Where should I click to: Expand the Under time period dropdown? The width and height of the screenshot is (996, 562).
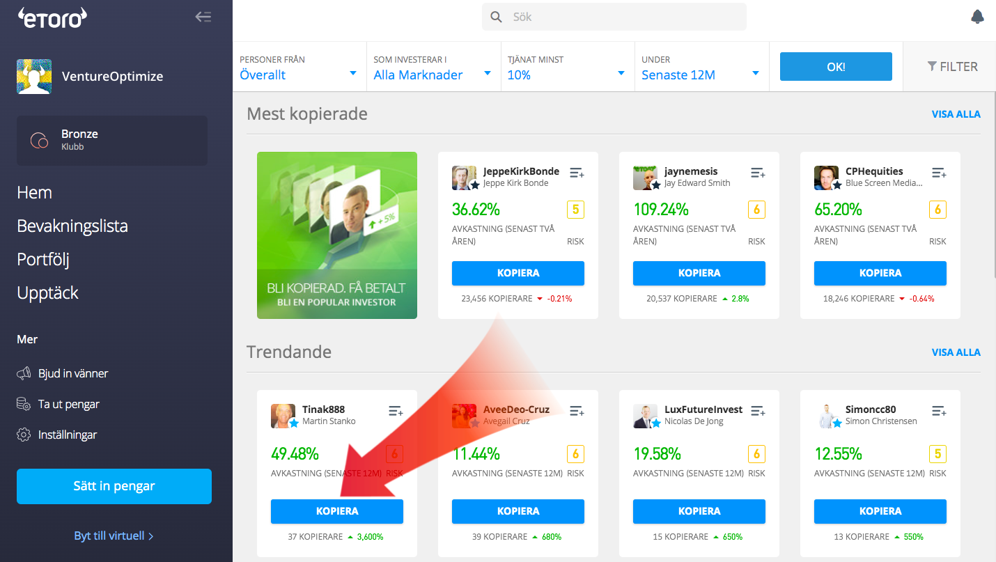tap(700, 67)
